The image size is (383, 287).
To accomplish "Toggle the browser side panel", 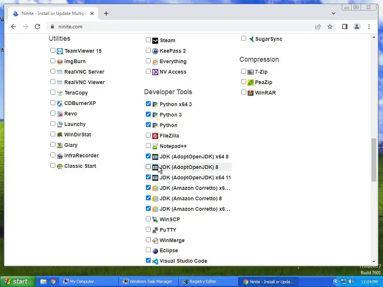I will 344,27.
